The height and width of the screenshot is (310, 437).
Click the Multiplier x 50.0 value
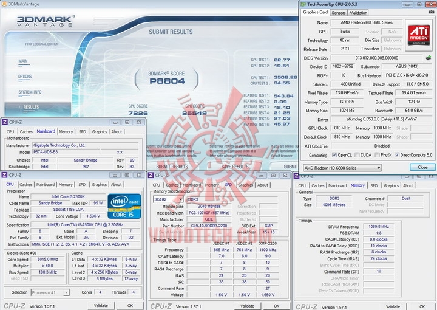point(48,266)
